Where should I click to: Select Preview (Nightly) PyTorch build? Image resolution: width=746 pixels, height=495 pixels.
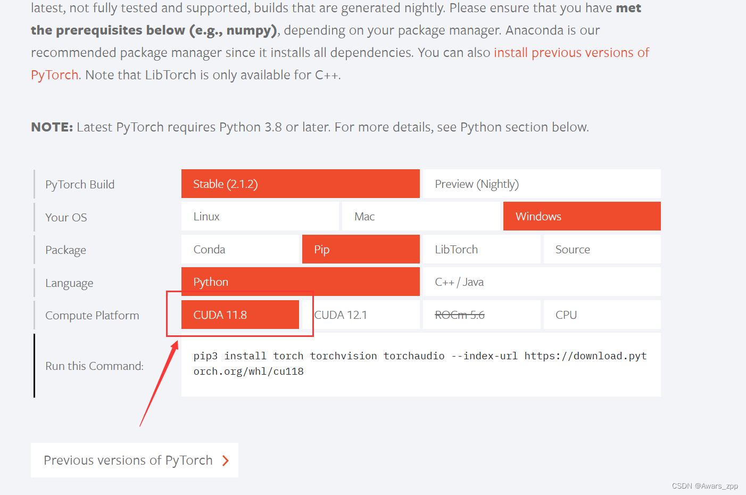[541, 183]
